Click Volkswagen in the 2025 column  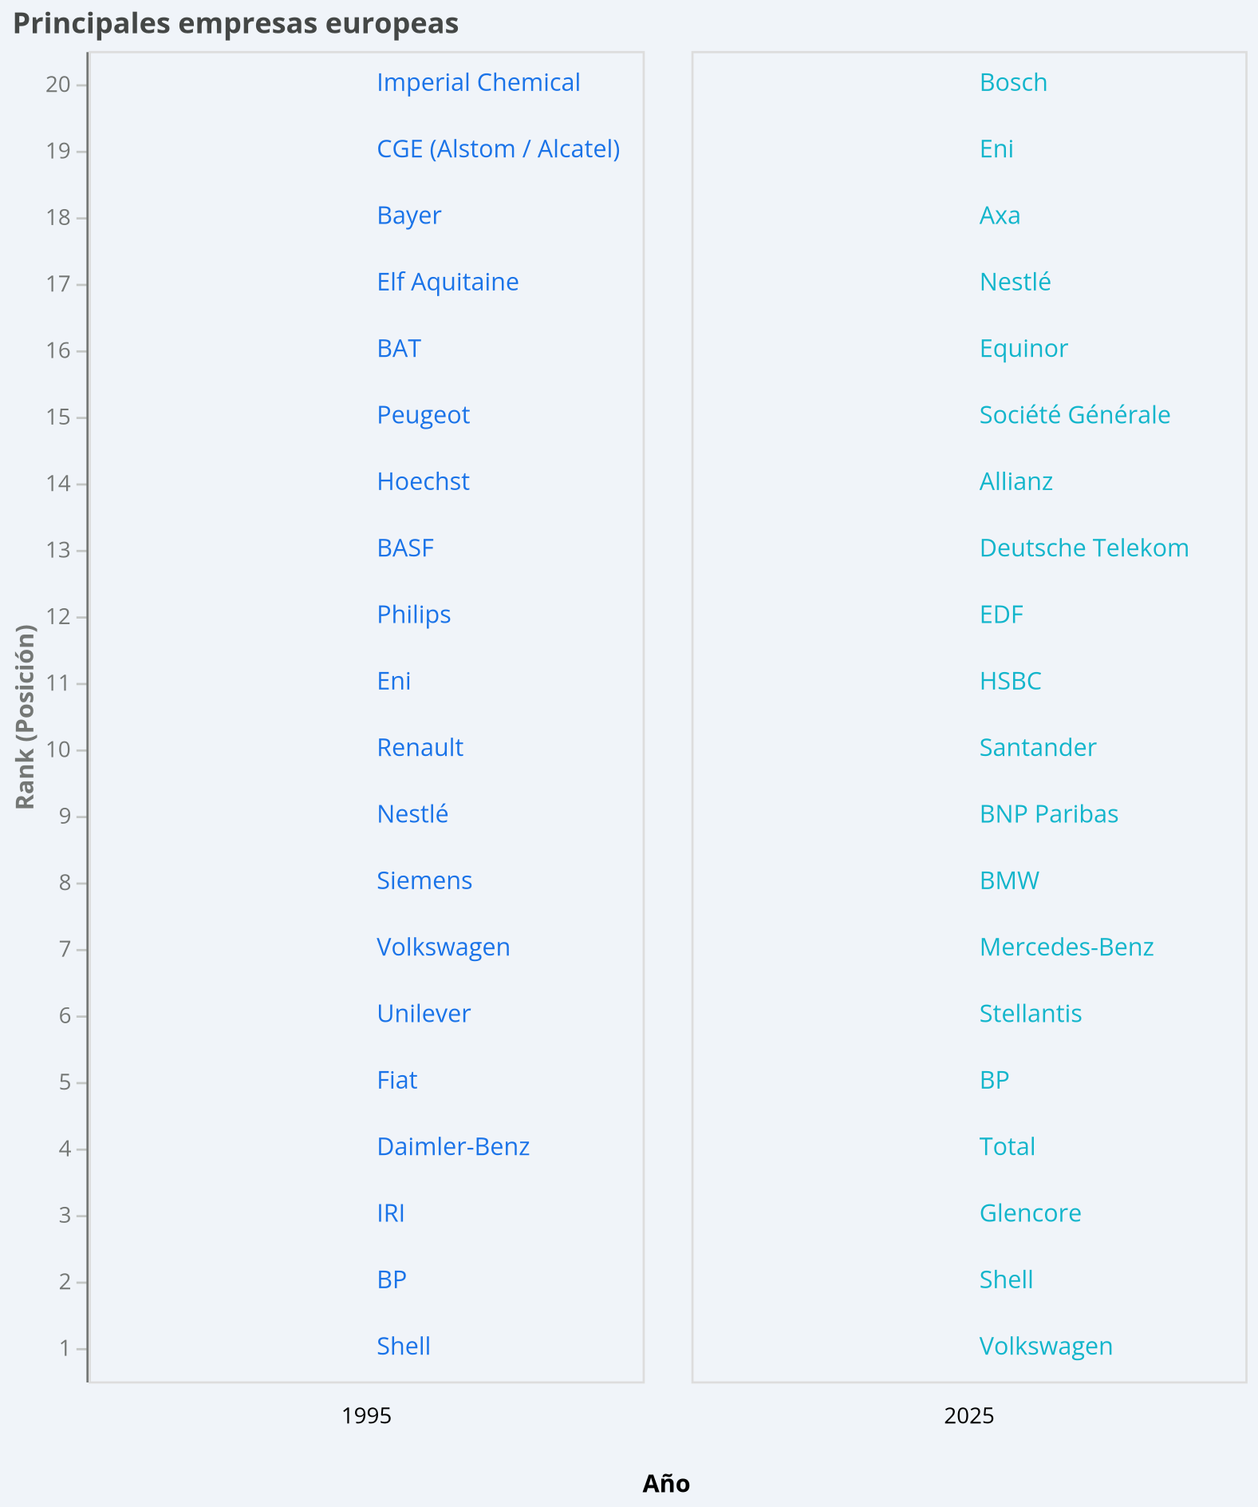point(1046,1347)
